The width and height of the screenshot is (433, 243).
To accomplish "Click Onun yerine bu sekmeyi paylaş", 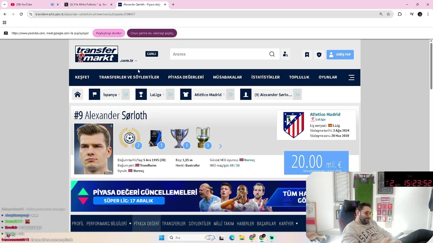I will 152,33.
